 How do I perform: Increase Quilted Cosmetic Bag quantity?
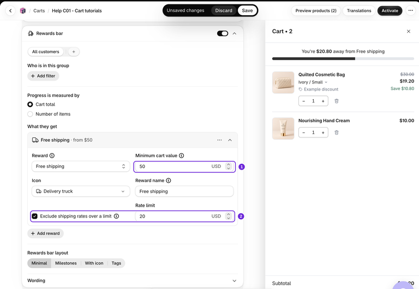tap(323, 101)
